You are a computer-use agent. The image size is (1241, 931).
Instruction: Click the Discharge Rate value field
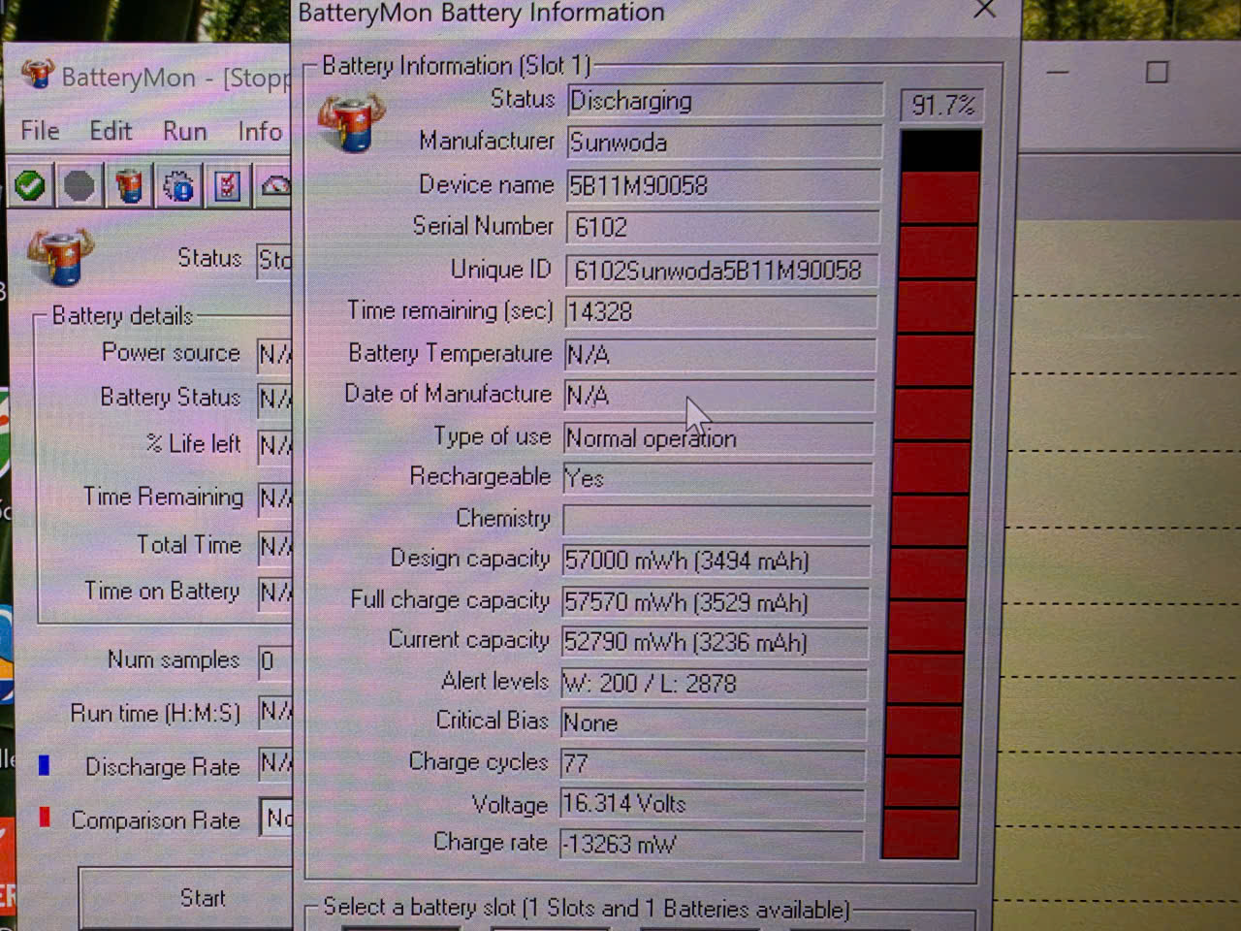(x=275, y=765)
